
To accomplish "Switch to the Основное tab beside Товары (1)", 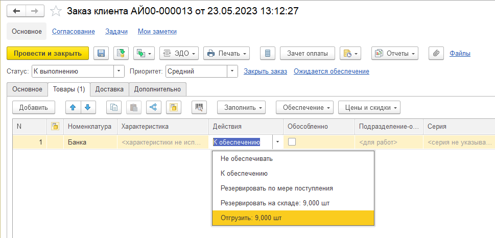I will tap(27, 89).
